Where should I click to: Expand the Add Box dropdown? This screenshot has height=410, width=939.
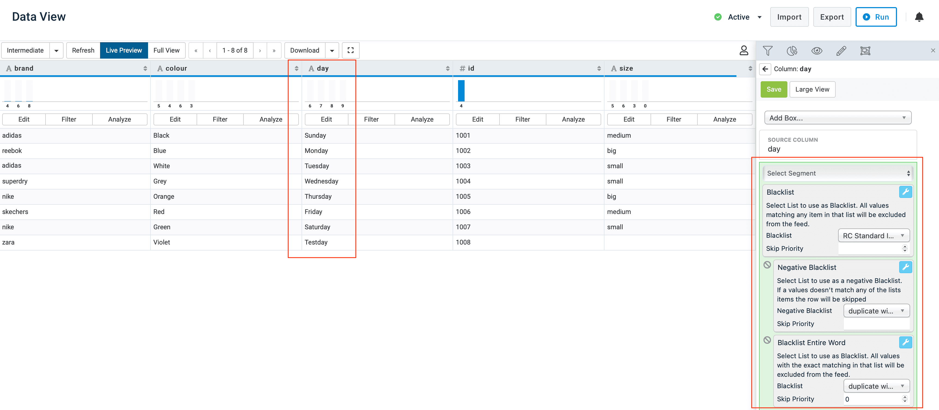[837, 118]
